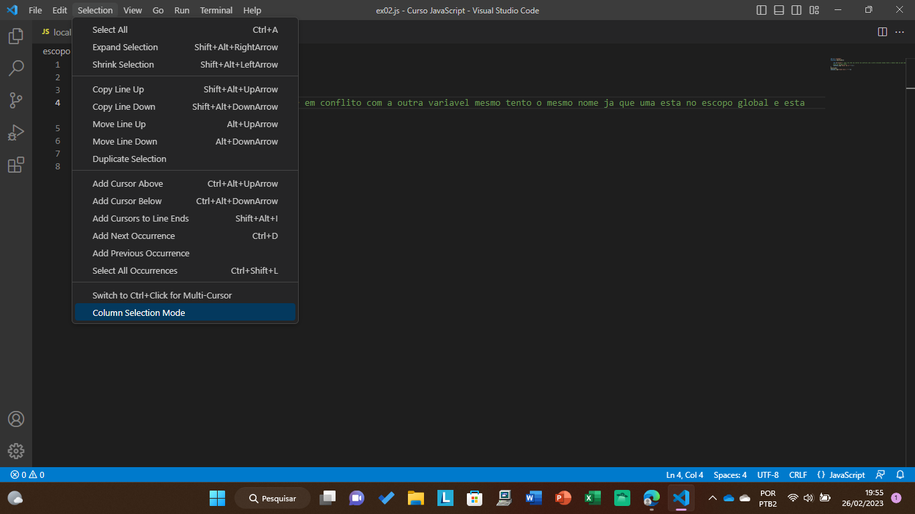
Task: Click errors and warnings status indicator
Action: [27, 475]
